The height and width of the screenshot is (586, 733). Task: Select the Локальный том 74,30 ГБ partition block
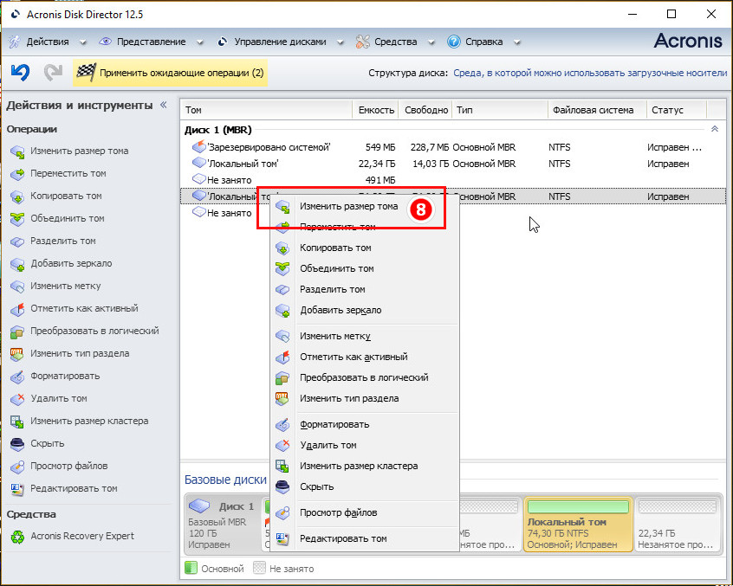point(578,525)
